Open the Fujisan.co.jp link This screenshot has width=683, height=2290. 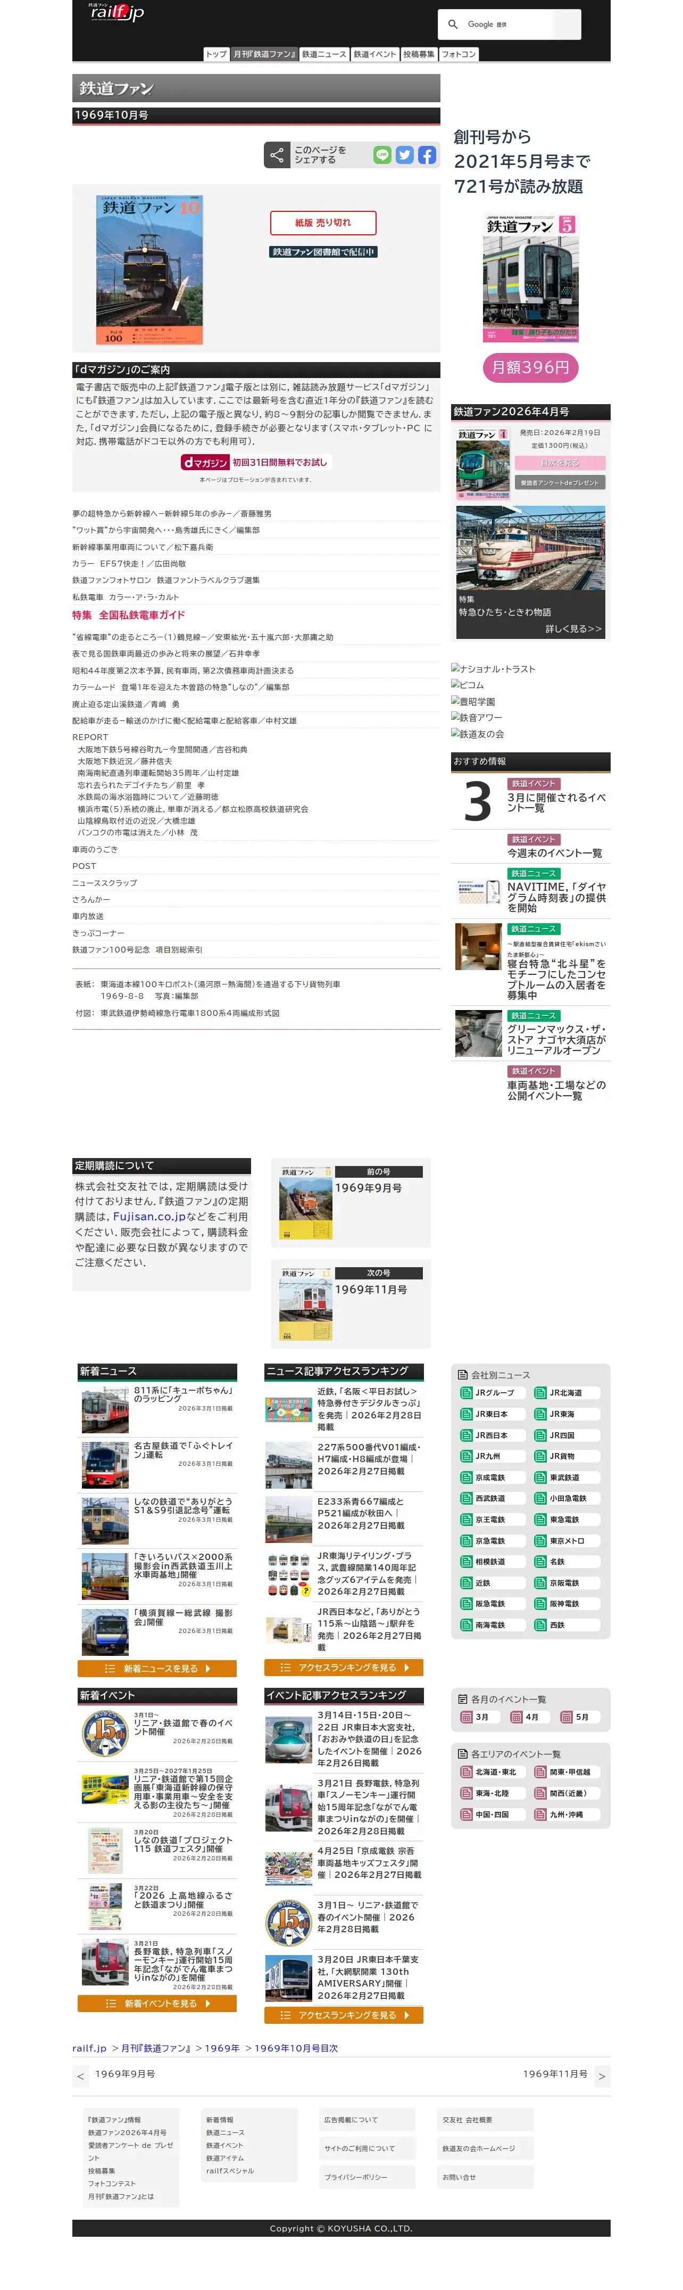149,1216
